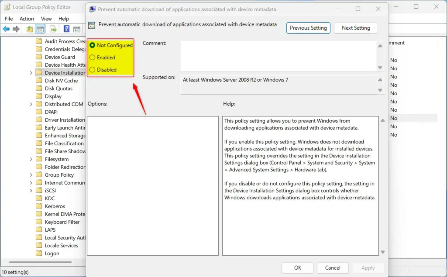Click folder icon of Display

(39, 96)
